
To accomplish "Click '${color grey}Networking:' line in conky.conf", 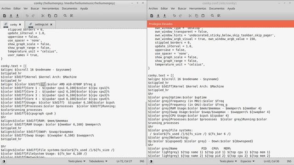I will pos(169,137).
